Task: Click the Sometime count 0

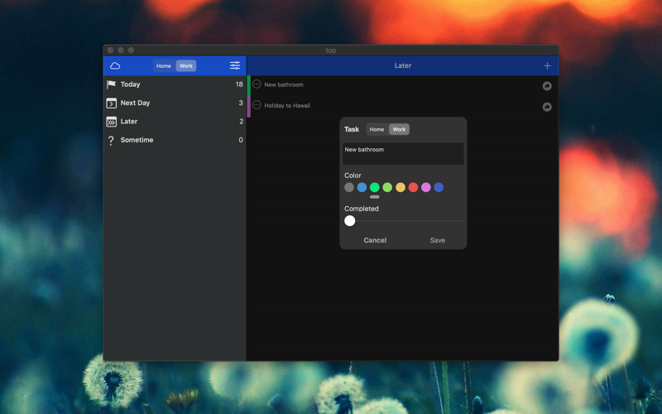Action: coord(241,140)
